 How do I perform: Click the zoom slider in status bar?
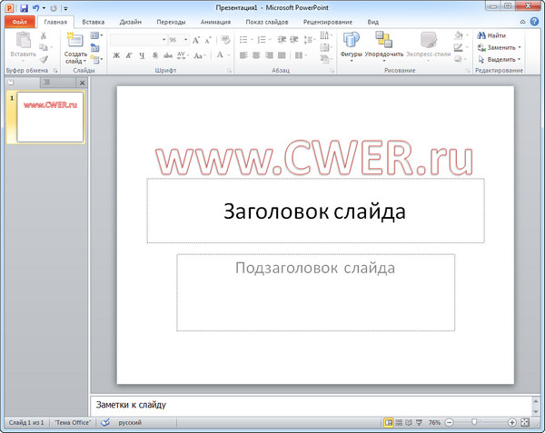click(473, 423)
